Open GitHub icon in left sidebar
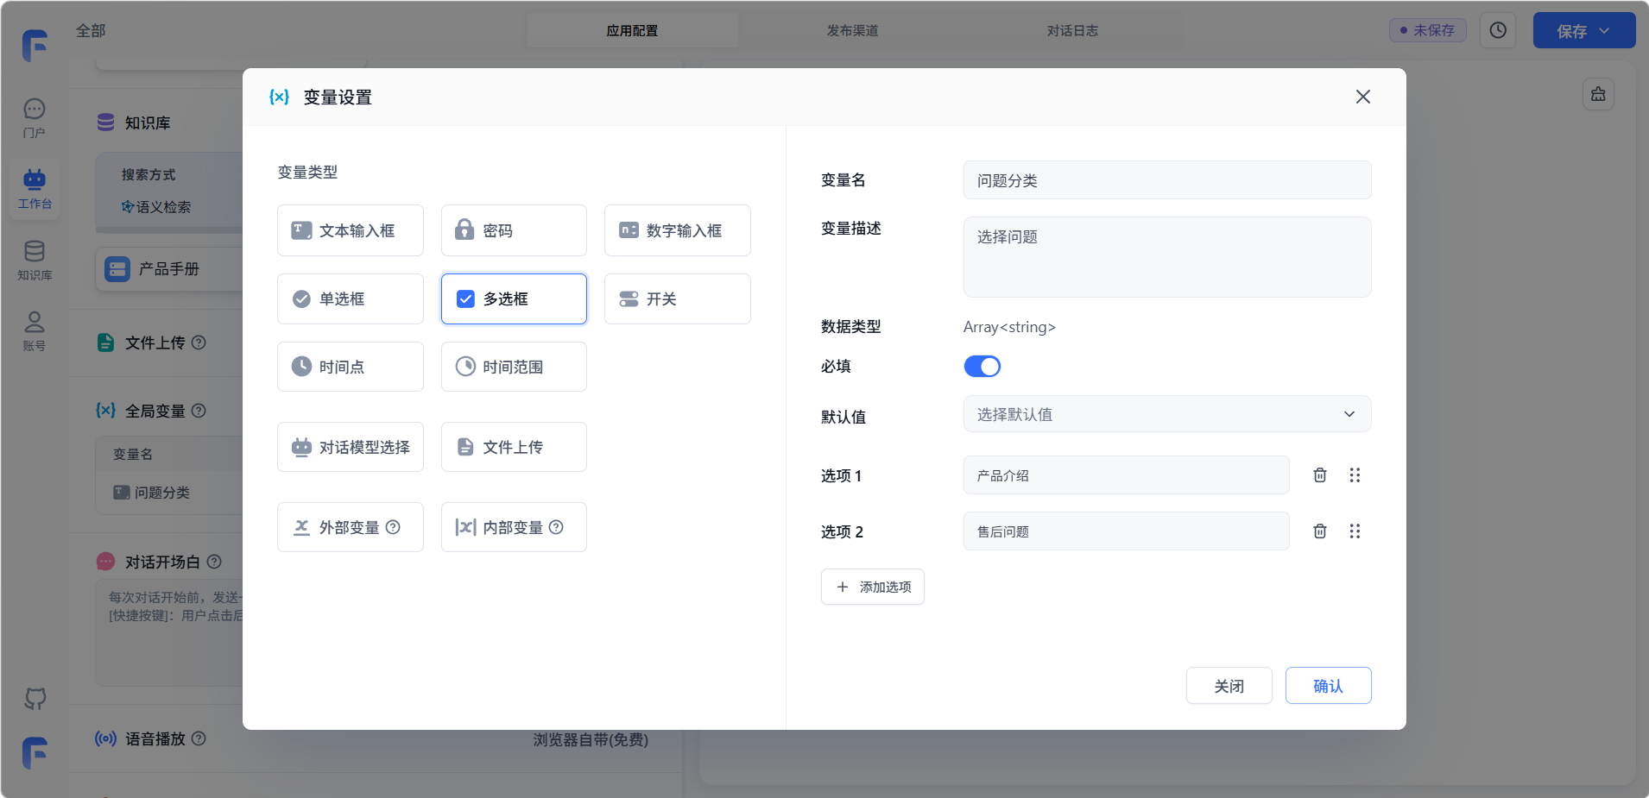The image size is (1649, 798). [35, 698]
